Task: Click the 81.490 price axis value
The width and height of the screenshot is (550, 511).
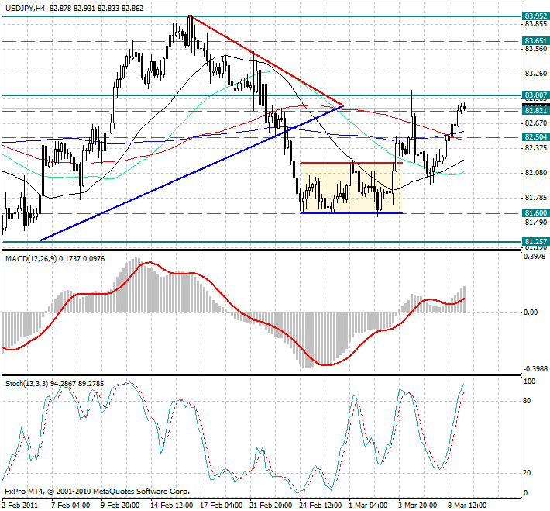Action: [536, 223]
